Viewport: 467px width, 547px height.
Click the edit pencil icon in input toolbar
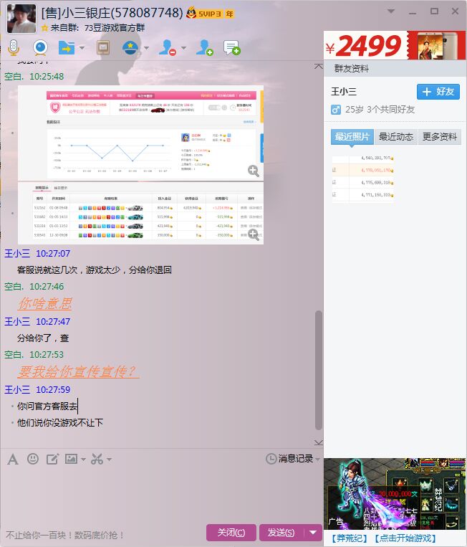point(52,459)
